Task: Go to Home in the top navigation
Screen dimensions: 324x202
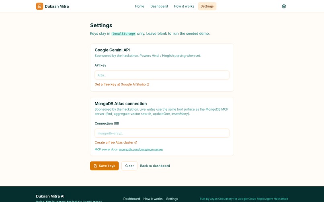Action: click(139, 6)
